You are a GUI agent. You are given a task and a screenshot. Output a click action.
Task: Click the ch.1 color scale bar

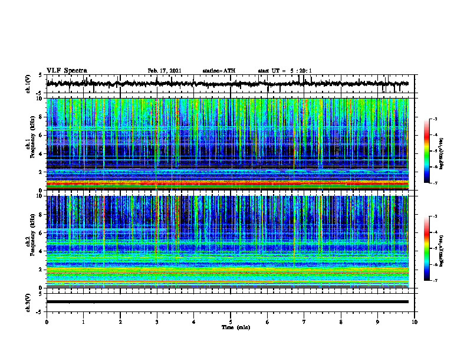[x=426, y=151]
